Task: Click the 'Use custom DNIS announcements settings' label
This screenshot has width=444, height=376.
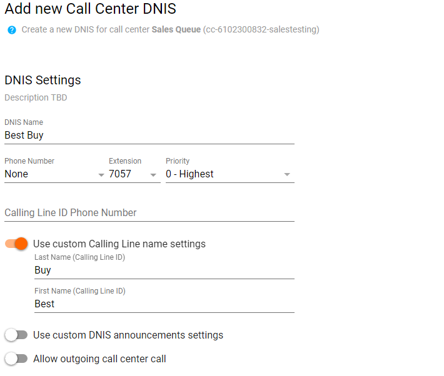Action: click(128, 335)
